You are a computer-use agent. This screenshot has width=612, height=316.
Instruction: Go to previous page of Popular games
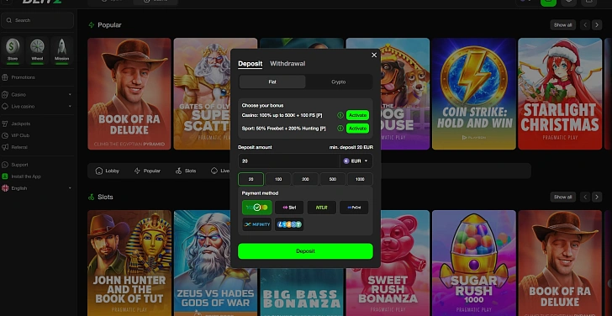[585, 25]
